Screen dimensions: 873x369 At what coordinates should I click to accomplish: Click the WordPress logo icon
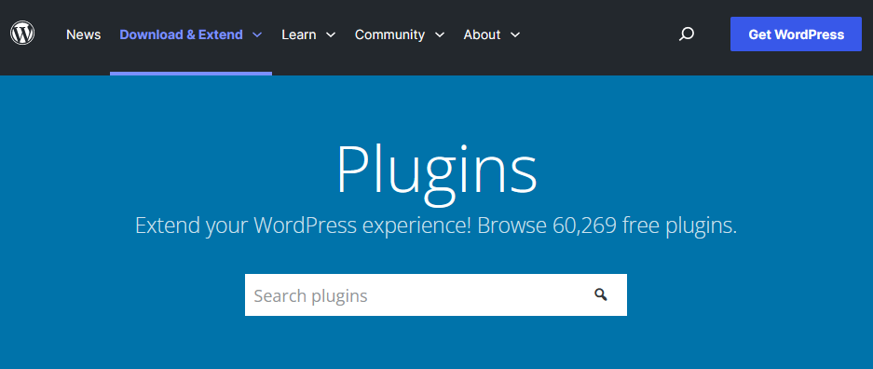pos(22,34)
